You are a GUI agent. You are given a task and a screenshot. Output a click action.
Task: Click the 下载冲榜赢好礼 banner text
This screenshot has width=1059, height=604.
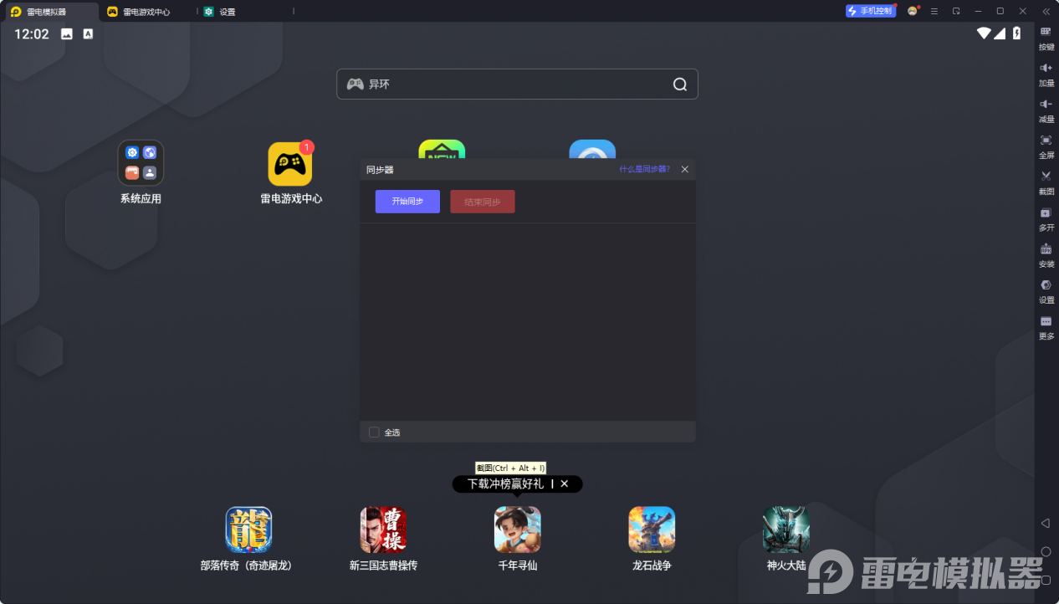coord(505,484)
